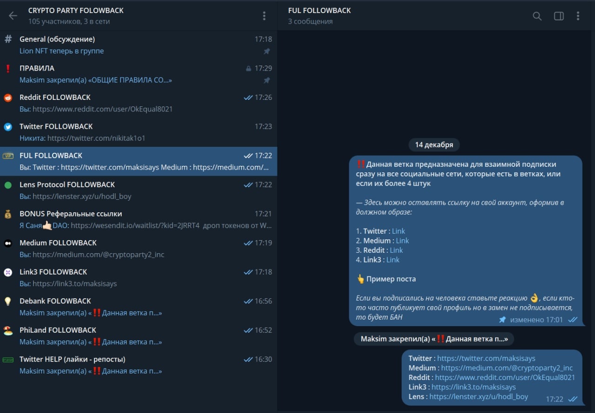This screenshot has width=595, height=413.
Task: Open Twitter HELP (лайки - репосты) topic
Action: point(139,365)
